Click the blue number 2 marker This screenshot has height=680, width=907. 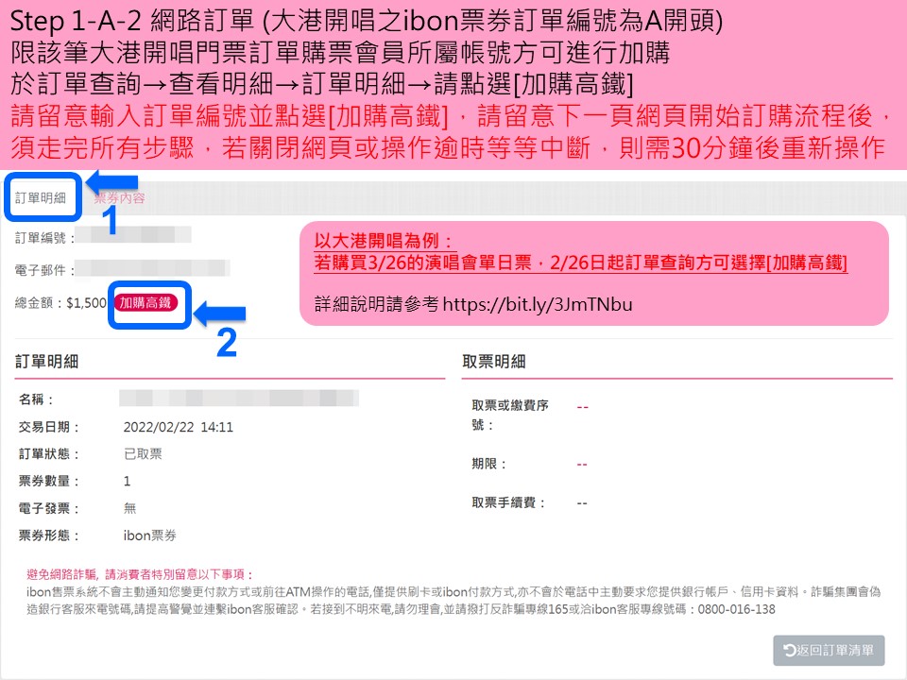click(227, 343)
